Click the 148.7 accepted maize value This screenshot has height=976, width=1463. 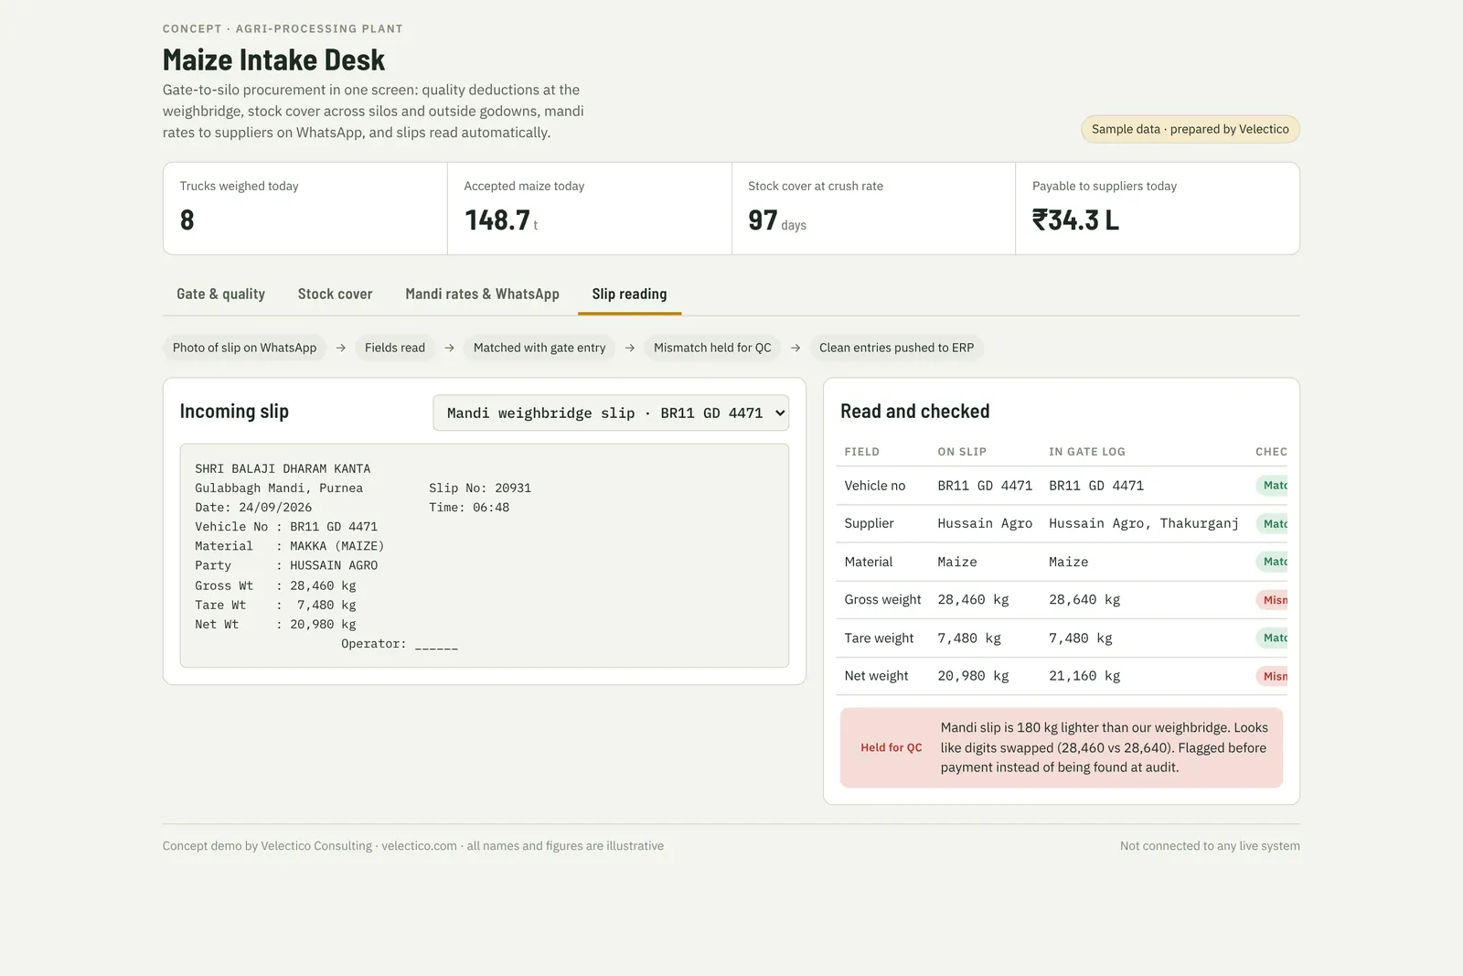pos(497,220)
